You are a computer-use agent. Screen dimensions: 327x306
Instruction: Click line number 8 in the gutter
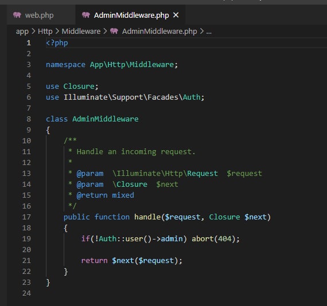(29, 119)
